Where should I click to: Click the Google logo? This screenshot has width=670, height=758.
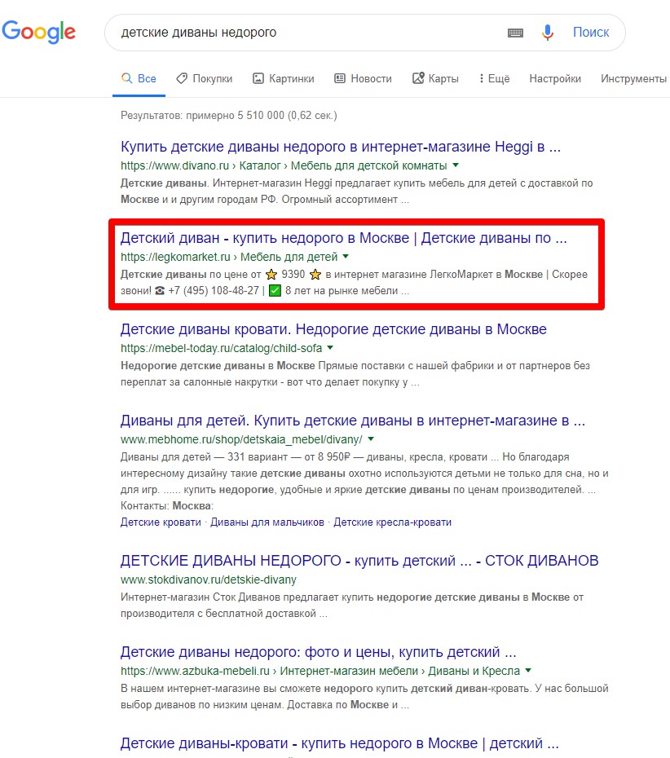[38, 33]
